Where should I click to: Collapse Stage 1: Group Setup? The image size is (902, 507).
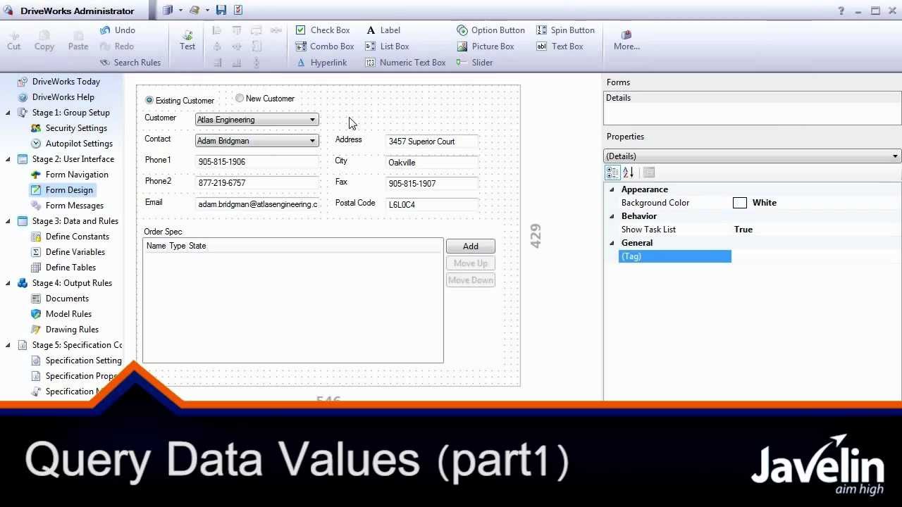[8, 113]
